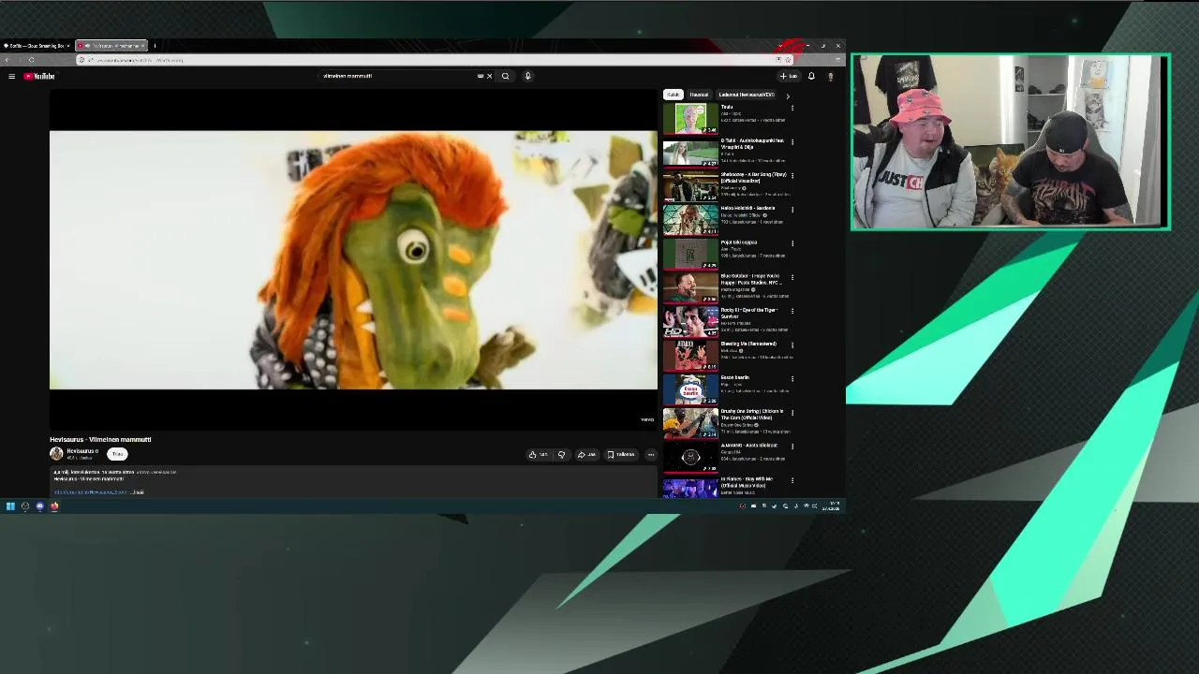
Task: Open options menu for 'In Flames' video
Action: pyautogui.click(x=792, y=480)
